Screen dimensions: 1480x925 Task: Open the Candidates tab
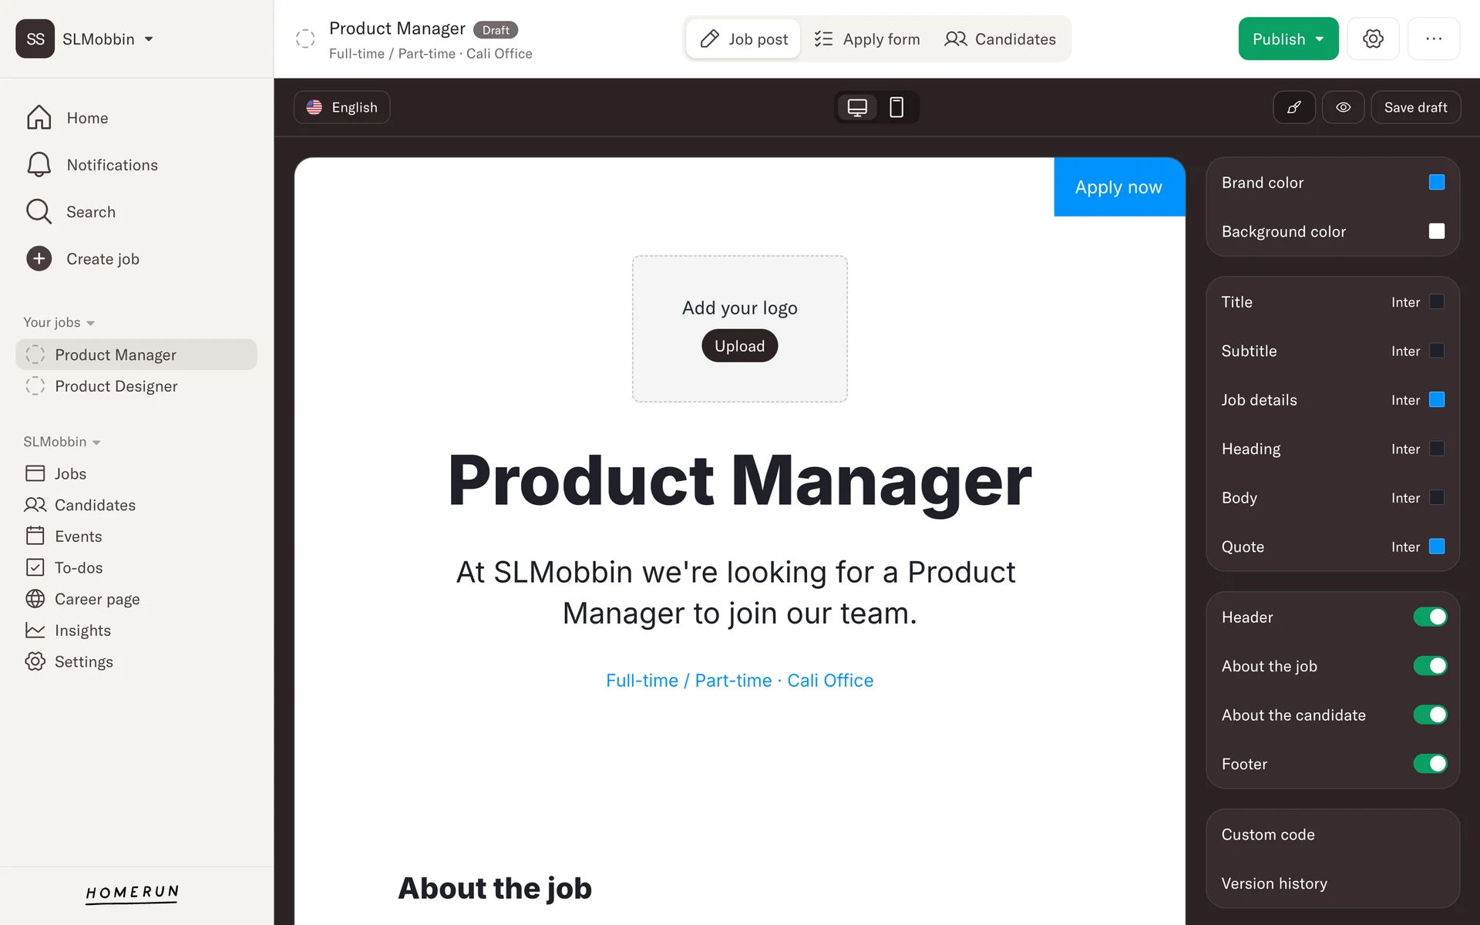pos(1000,39)
